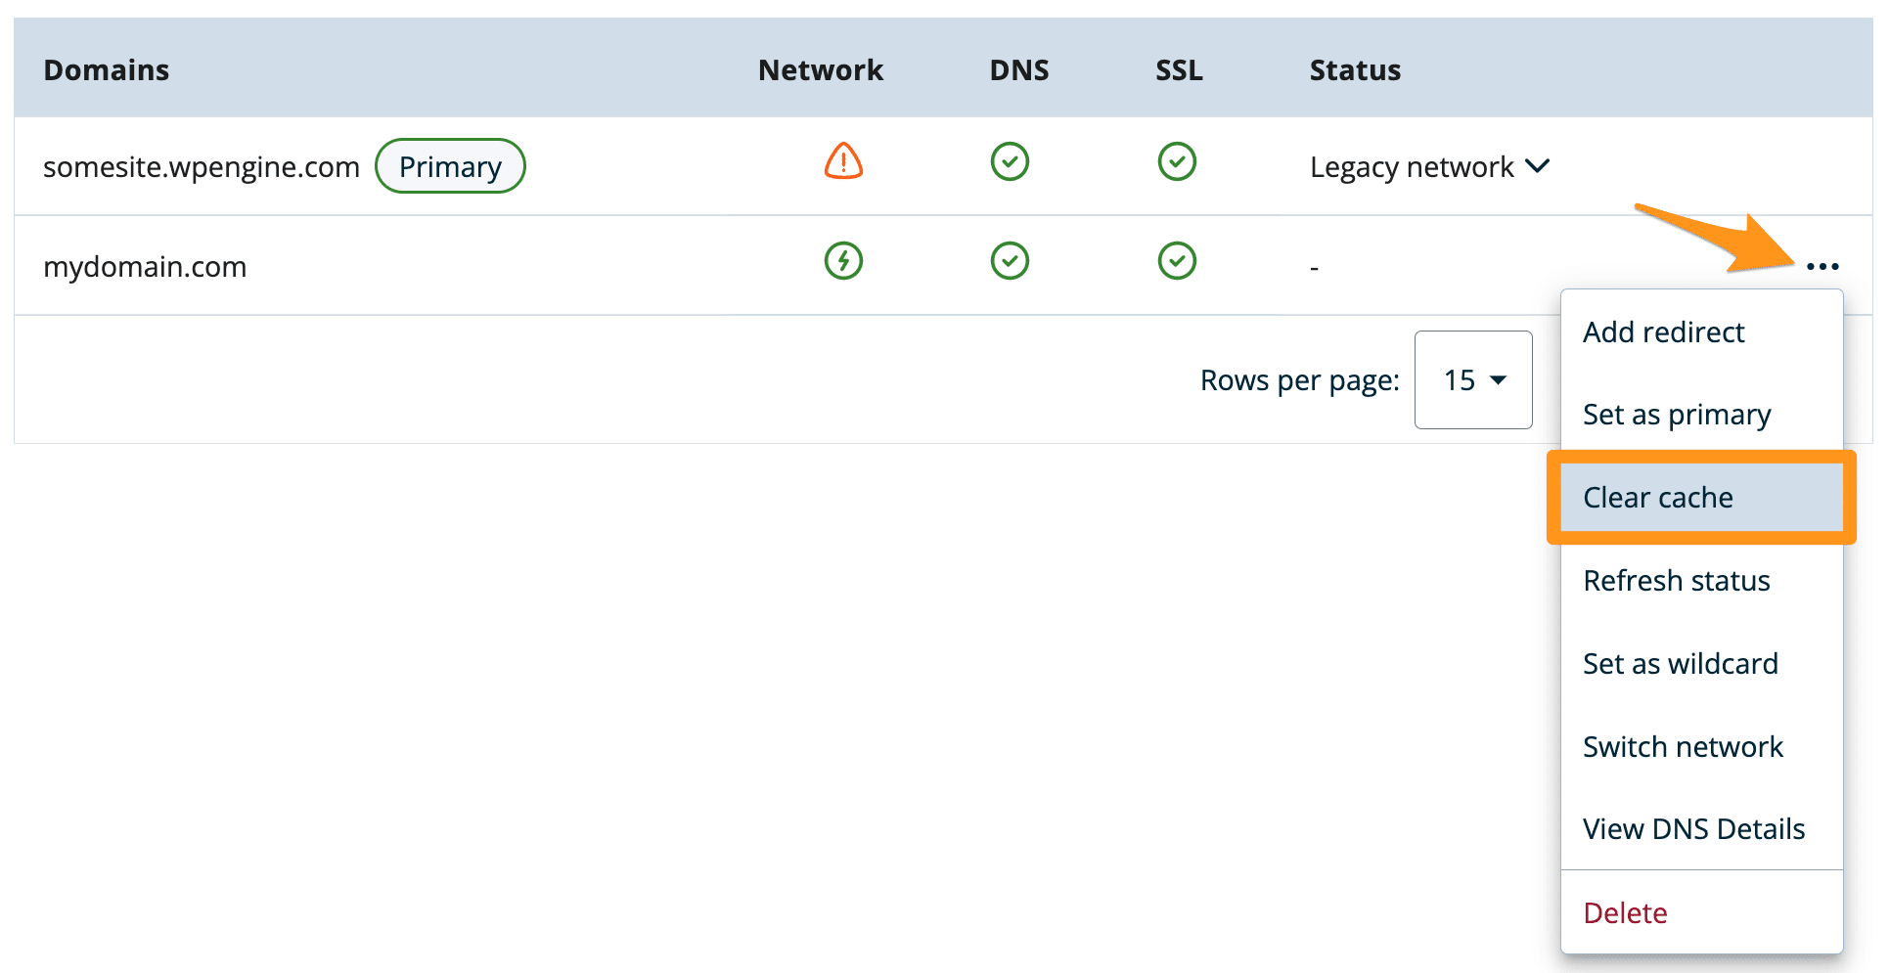This screenshot has height=973, width=1889.
Task: Click the Primary badge next to somesite.wpengine.com
Action: point(450,165)
